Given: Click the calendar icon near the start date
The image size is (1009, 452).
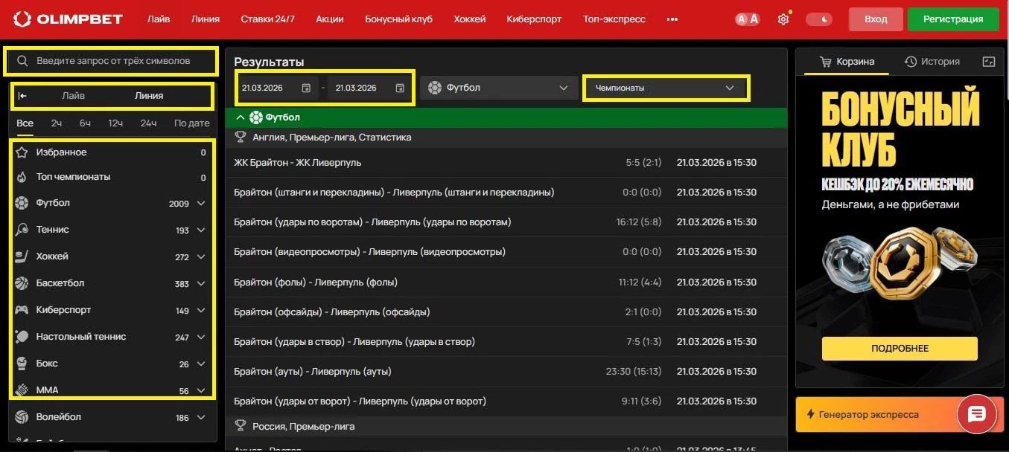Looking at the screenshot, I should pyautogui.click(x=305, y=87).
